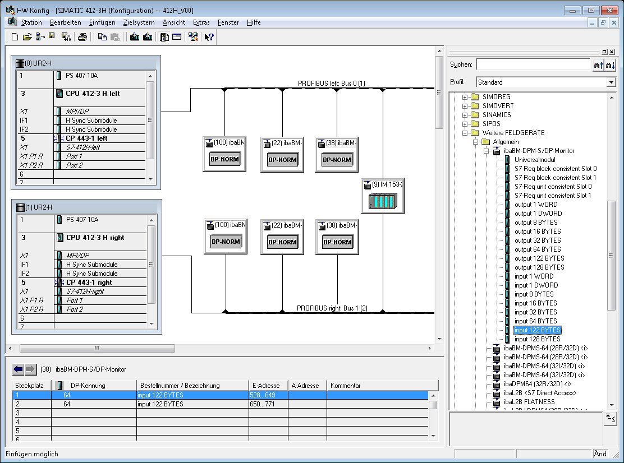Expand the SIPOS folder

coord(465,124)
